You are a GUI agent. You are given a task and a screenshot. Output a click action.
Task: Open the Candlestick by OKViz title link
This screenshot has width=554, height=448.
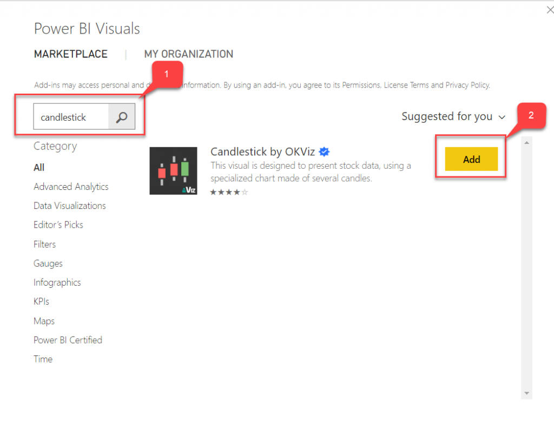(262, 151)
